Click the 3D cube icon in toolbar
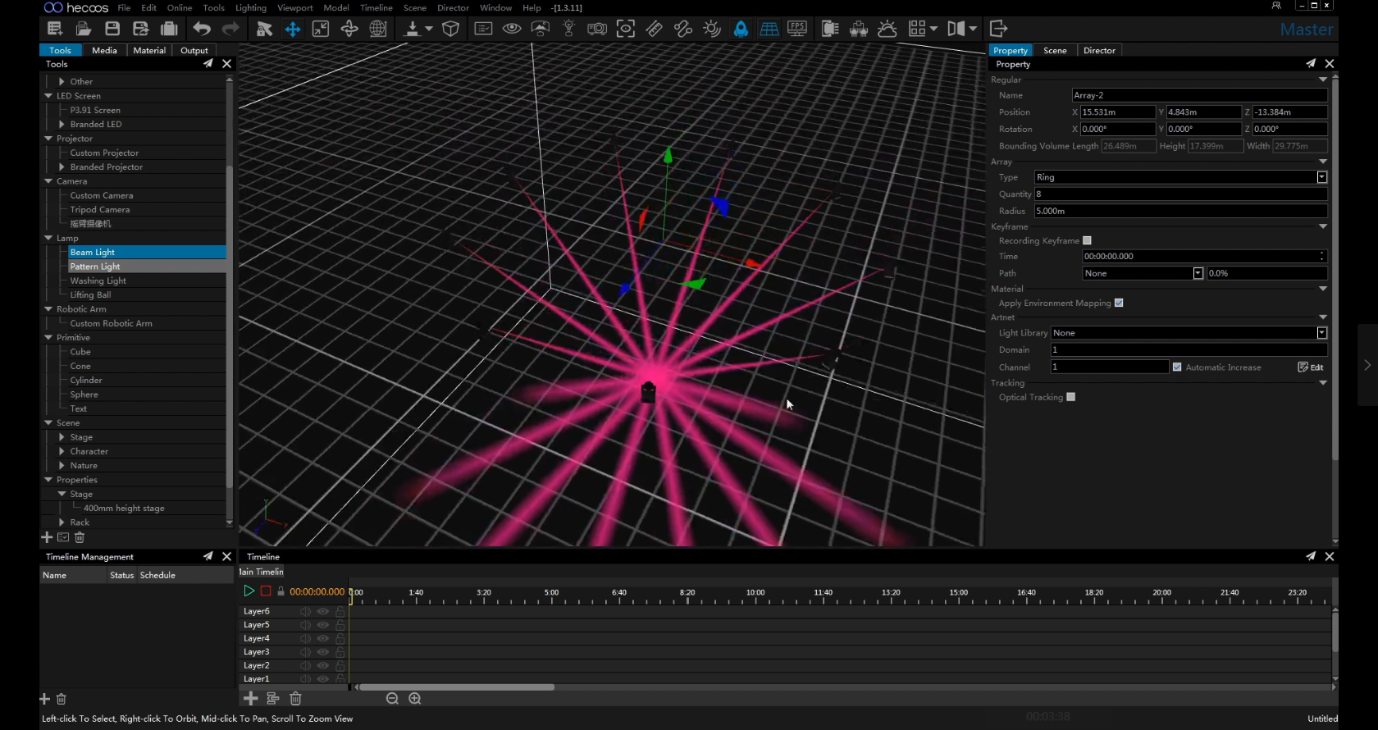1378x730 pixels. pos(450,29)
